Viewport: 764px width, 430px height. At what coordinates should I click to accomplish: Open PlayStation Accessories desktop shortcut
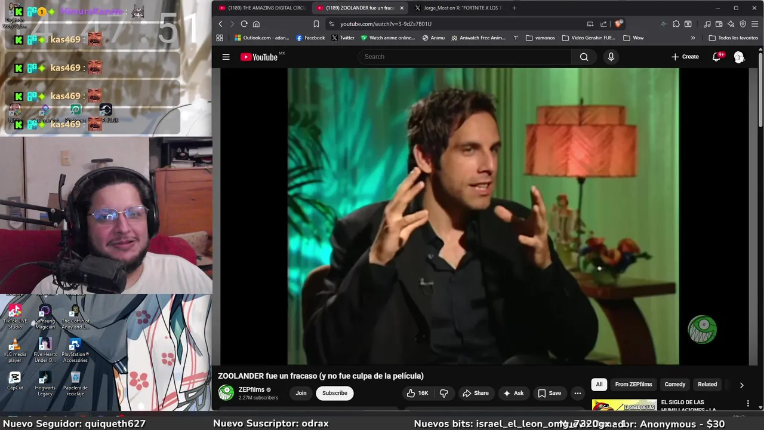(75, 350)
